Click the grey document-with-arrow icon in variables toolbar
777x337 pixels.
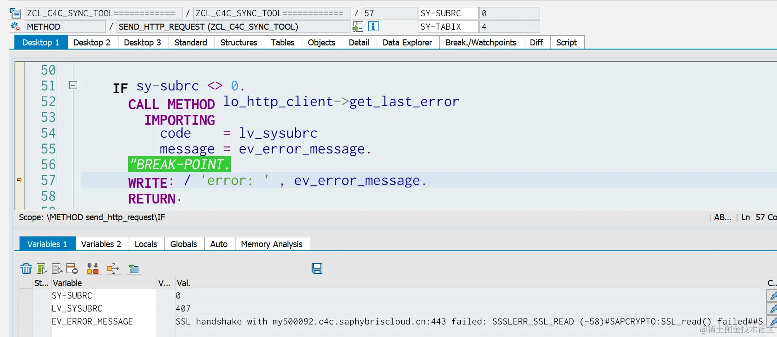57,268
